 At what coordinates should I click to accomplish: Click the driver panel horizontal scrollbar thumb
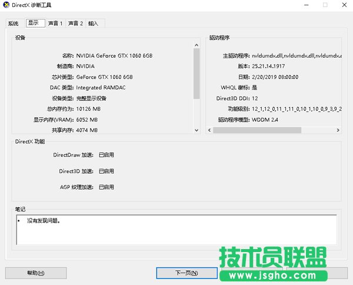(x=257, y=130)
